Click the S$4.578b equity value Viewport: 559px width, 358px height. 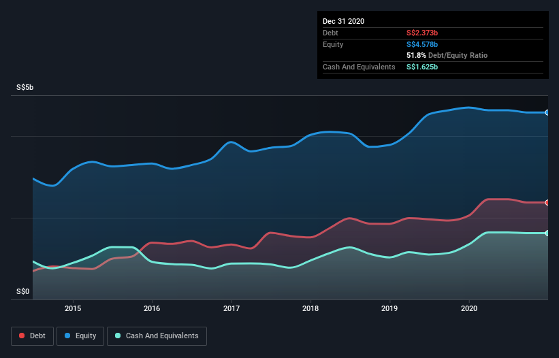(x=422, y=44)
